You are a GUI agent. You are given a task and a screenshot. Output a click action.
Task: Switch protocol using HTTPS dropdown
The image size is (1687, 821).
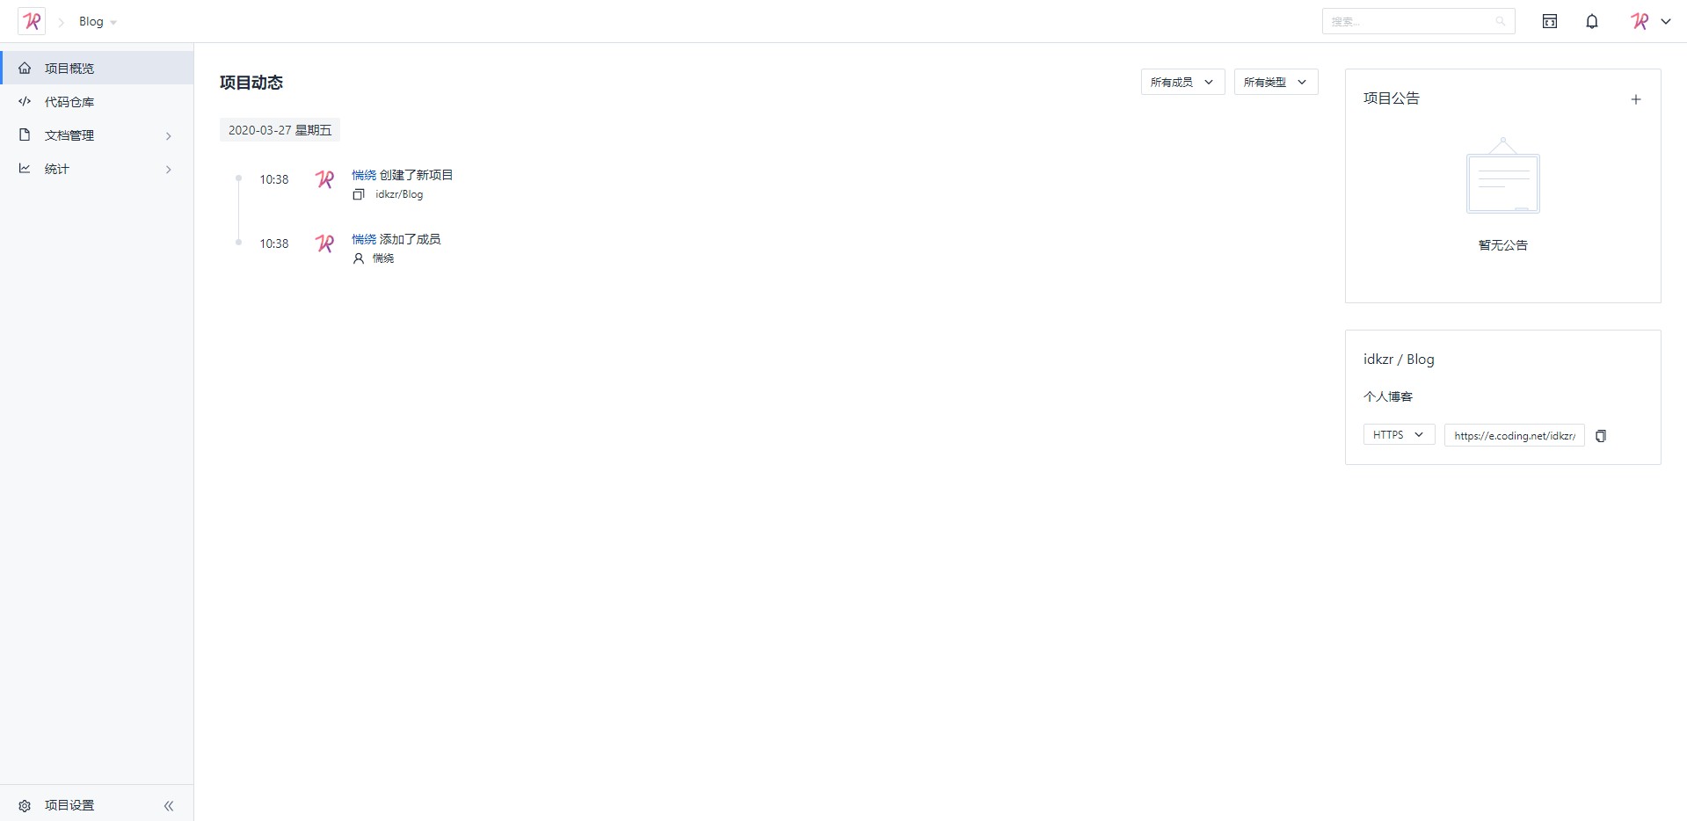tap(1398, 435)
